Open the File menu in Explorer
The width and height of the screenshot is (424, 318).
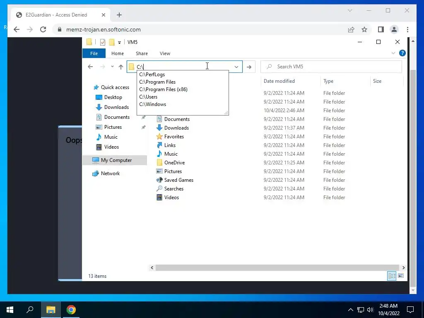(x=94, y=53)
